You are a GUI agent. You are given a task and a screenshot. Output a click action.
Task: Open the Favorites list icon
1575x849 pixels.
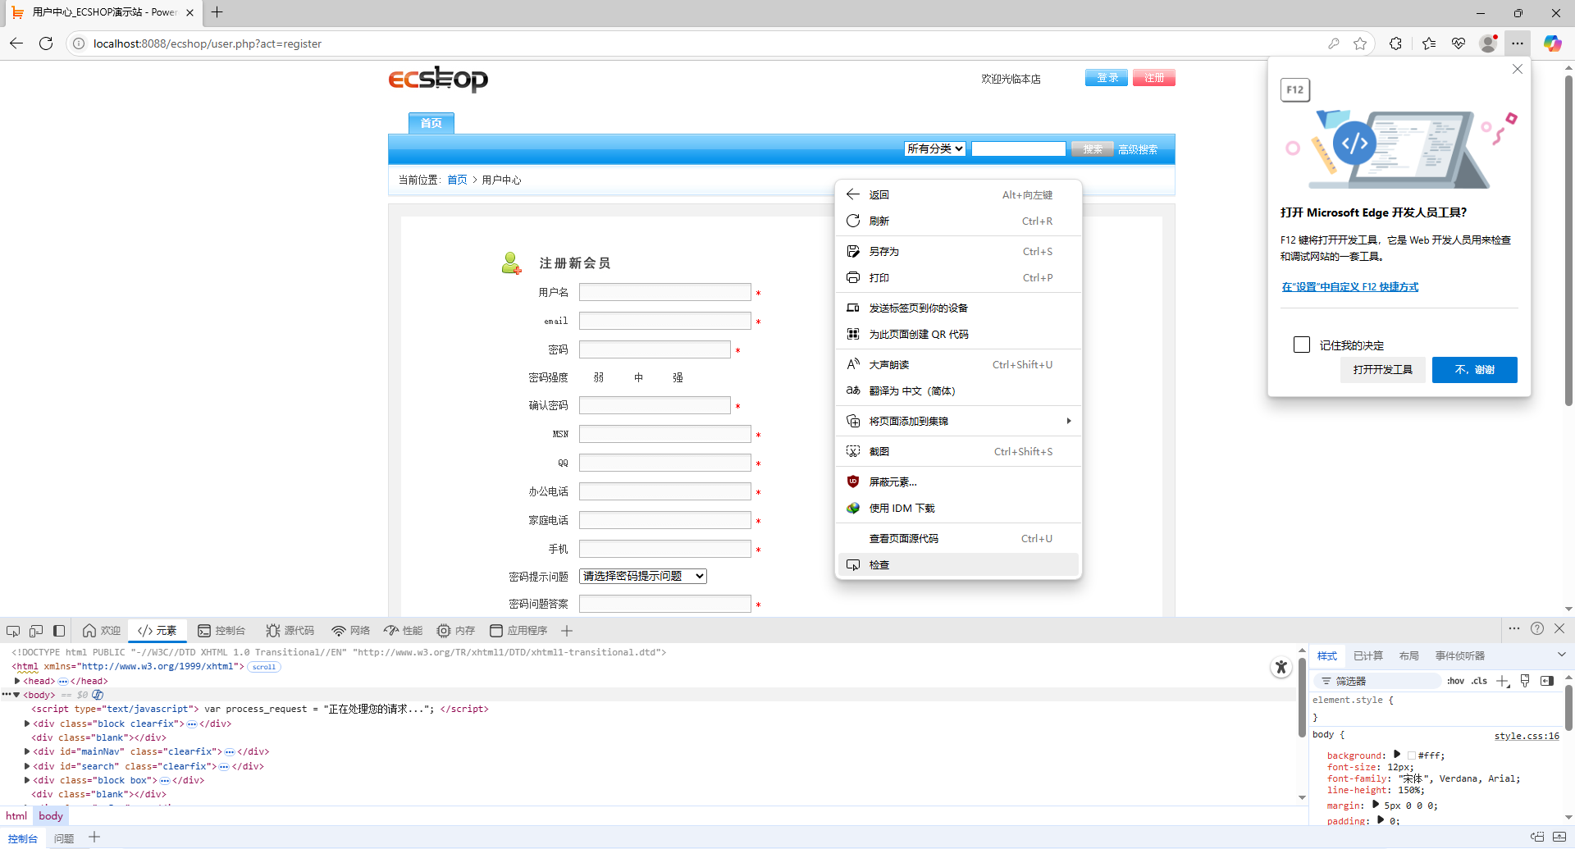click(1429, 43)
